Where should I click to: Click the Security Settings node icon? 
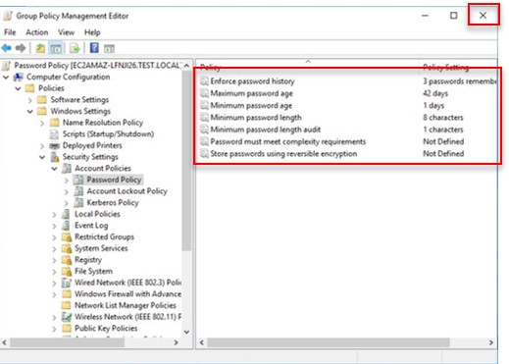(x=55, y=157)
